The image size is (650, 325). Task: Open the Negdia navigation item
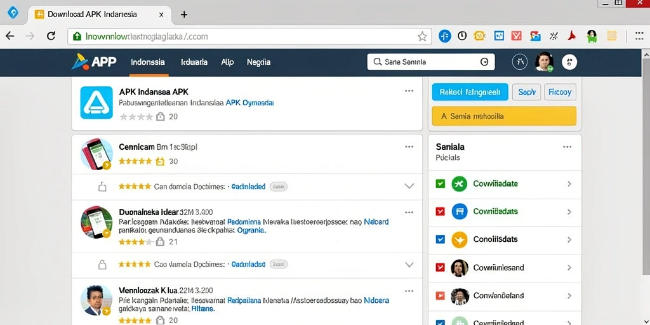[259, 62]
